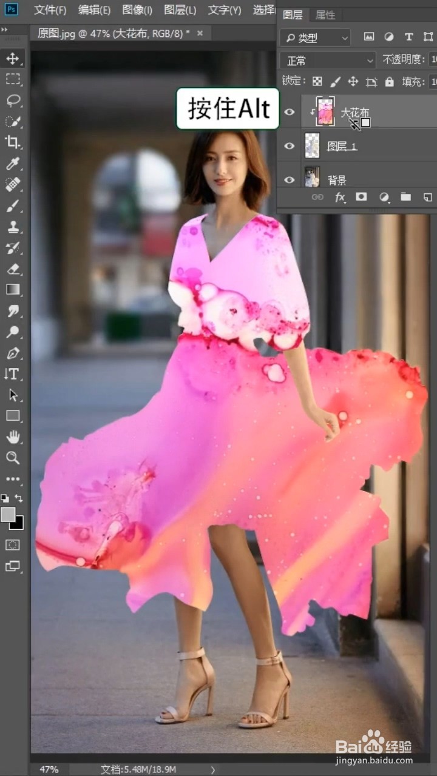Open the 图层(L) menu
Viewport: 437px width, 776px height.
[x=180, y=10]
